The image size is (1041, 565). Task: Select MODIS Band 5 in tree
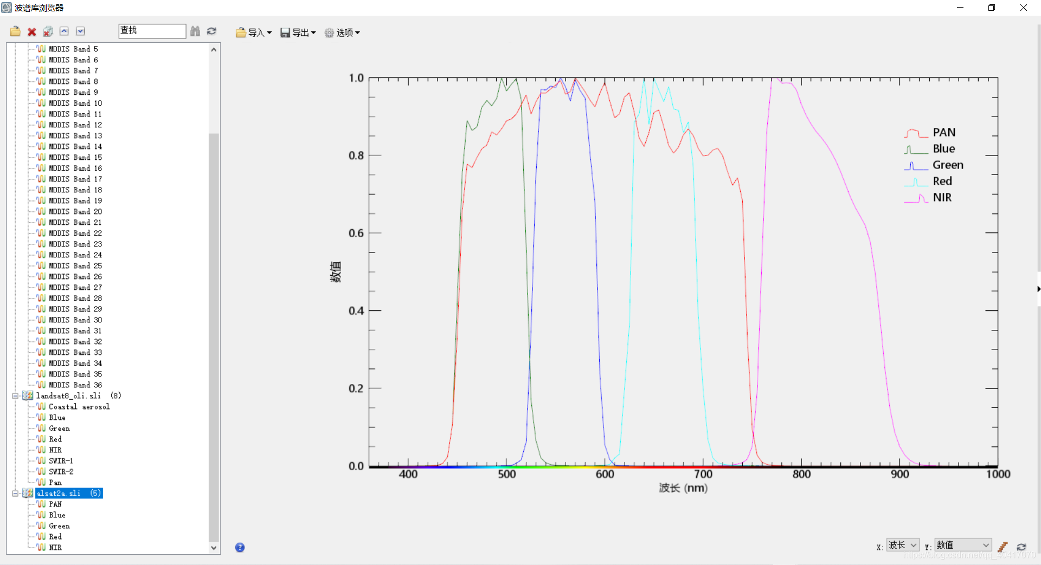[73, 49]
